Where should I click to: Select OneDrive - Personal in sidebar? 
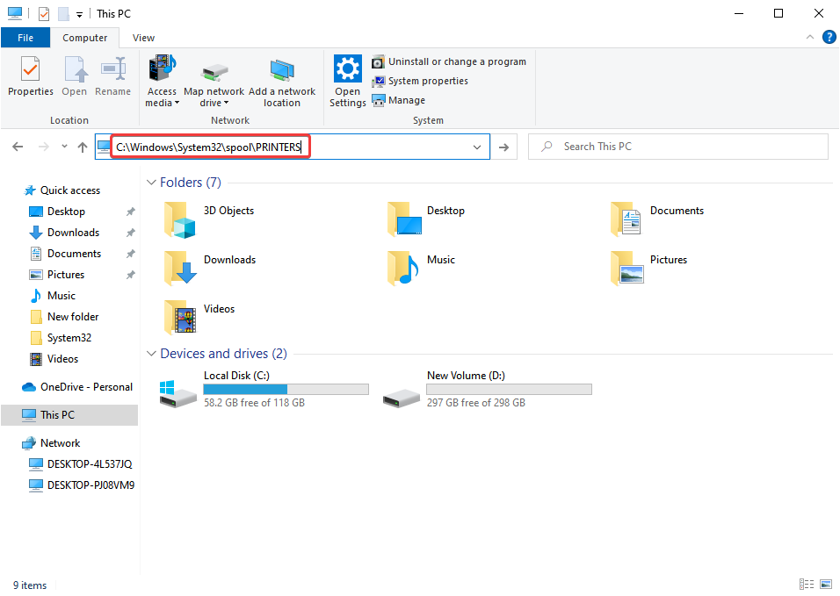coord(77,387)
